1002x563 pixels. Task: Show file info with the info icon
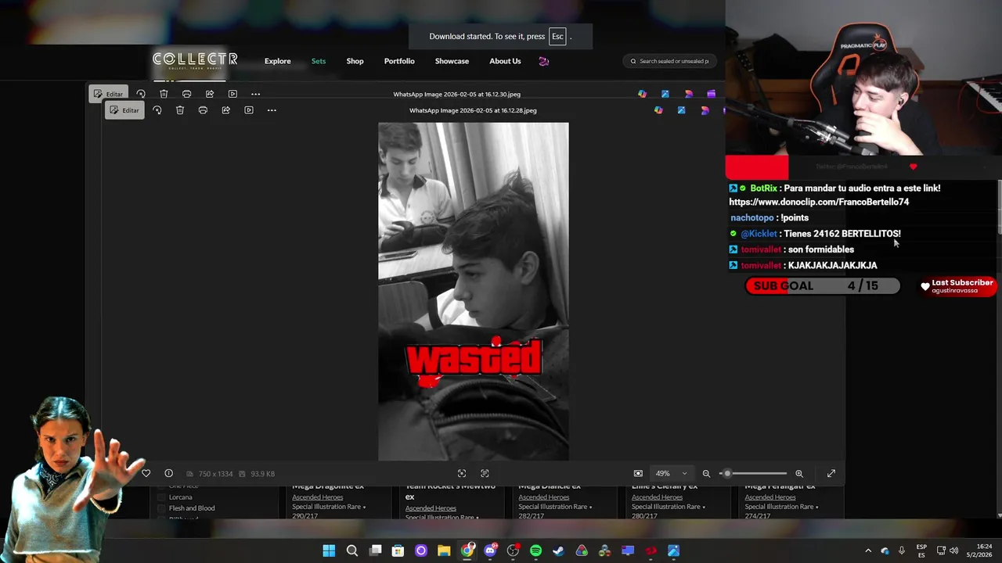(168, 473)
